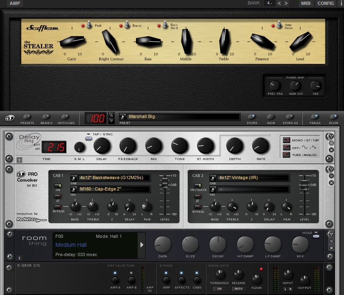
Task: Step preset number down with the down arrow
Action: [111, 121]
